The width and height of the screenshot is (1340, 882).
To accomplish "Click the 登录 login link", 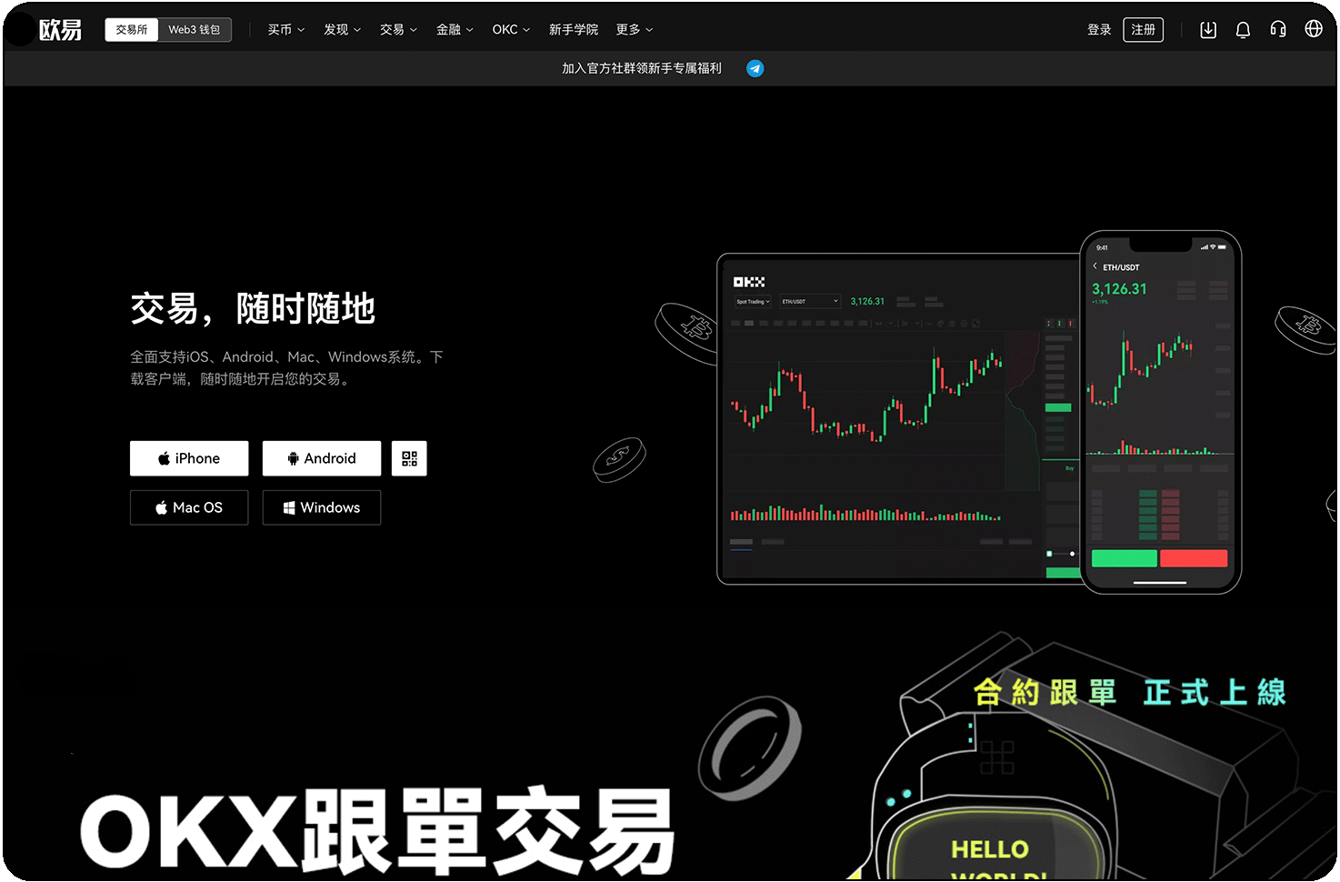I will pos(1099,30).
